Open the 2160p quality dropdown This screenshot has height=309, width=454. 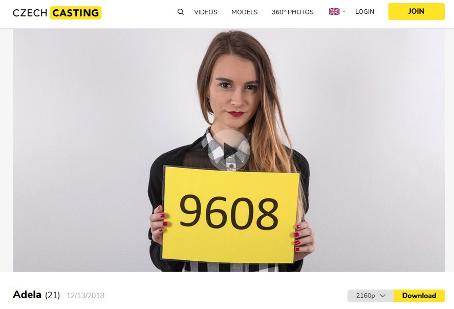tap(371, 296)
